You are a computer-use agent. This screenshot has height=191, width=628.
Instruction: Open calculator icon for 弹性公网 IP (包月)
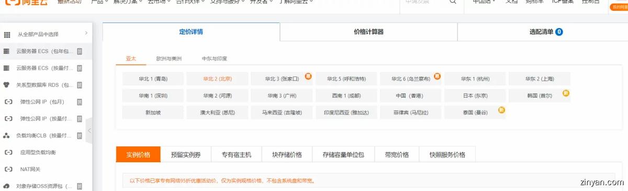[80, 102]
